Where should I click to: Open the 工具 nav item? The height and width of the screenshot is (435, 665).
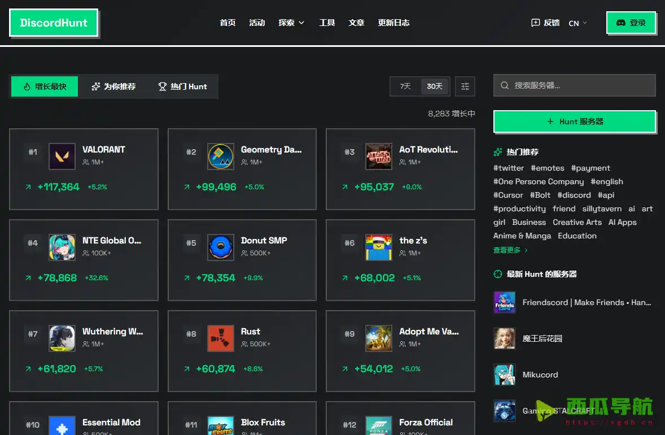click(x=327, y=23)
